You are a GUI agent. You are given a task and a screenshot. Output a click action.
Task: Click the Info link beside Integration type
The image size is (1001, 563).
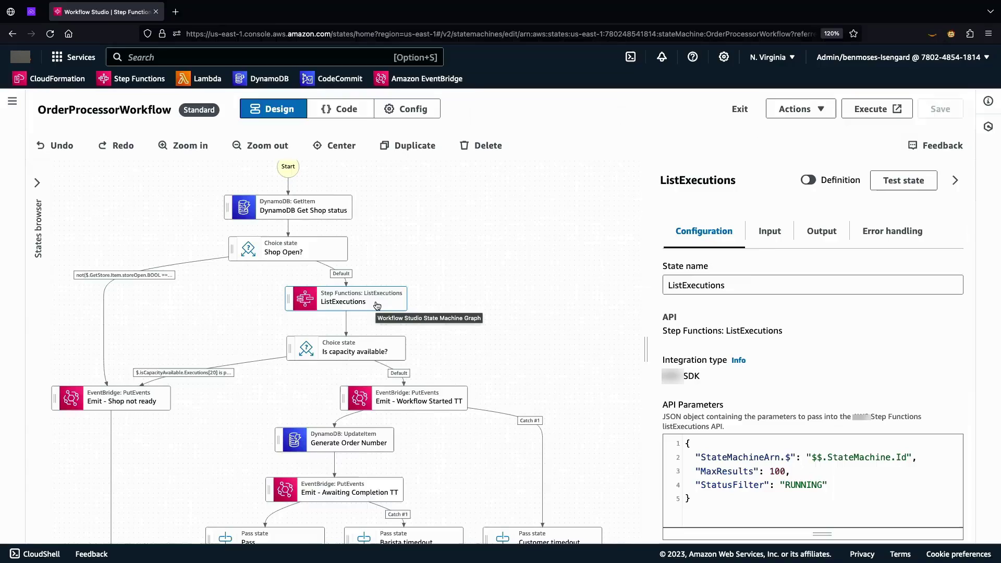738,360
